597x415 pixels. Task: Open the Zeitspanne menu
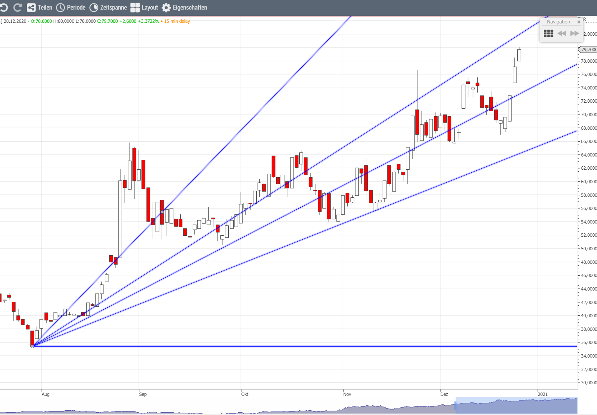[113, 8]
